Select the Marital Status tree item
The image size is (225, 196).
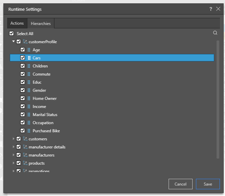45,115
